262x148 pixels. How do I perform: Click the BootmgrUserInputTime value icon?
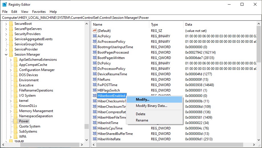(x=95, y=47)
